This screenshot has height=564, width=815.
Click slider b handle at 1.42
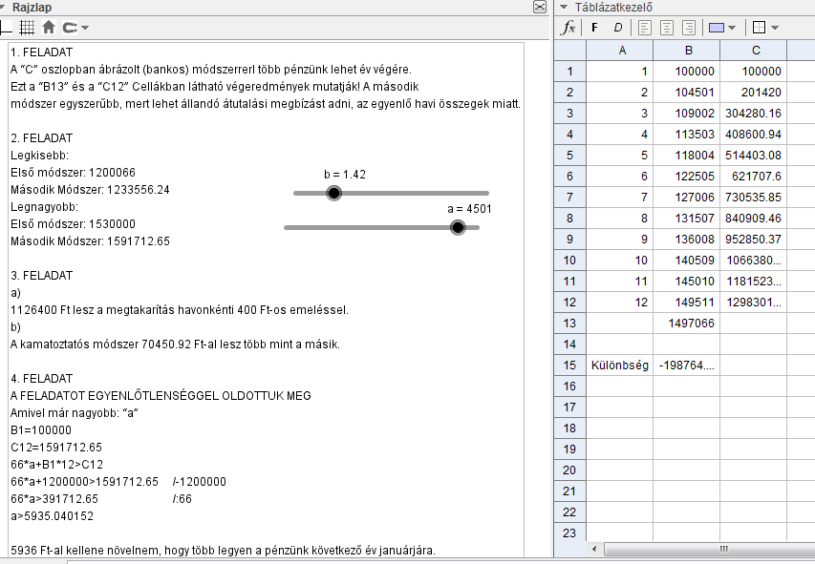[x=333, y=193]
